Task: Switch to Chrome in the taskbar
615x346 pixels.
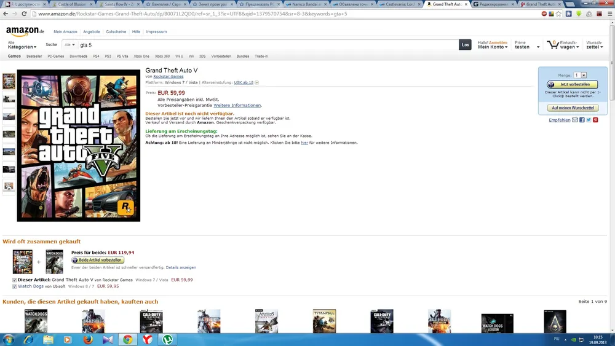Action: pos(128,339)
